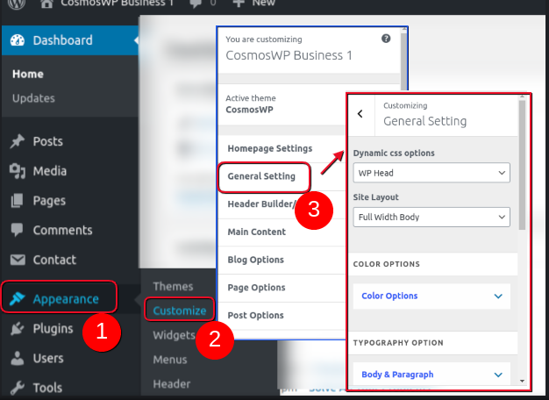Open the Dashboard menu

coord(70,40)
